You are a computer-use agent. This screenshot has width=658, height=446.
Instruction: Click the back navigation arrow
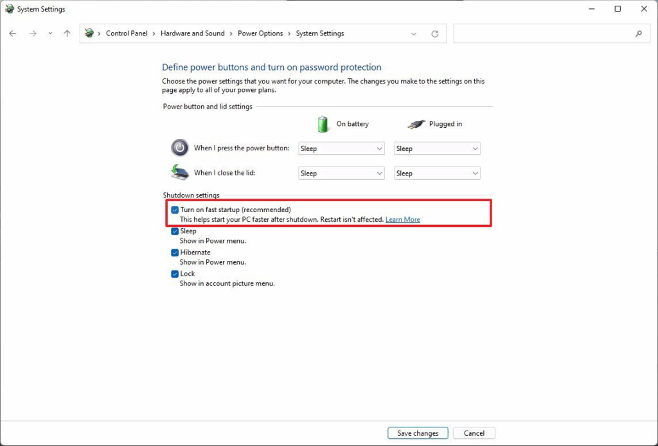tap(13, 33)
